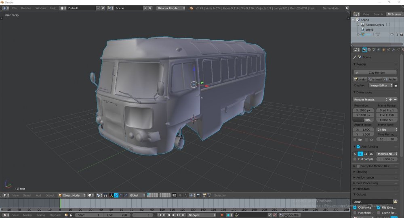Switch outliner to All Scenes tab
Screen dimensions: 404x218
tap(393, 14)
